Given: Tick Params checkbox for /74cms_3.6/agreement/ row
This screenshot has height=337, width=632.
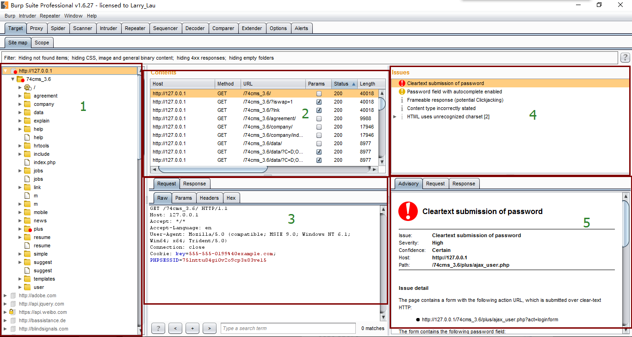Looking at the screenshot, I should click(x=319, y=118).
